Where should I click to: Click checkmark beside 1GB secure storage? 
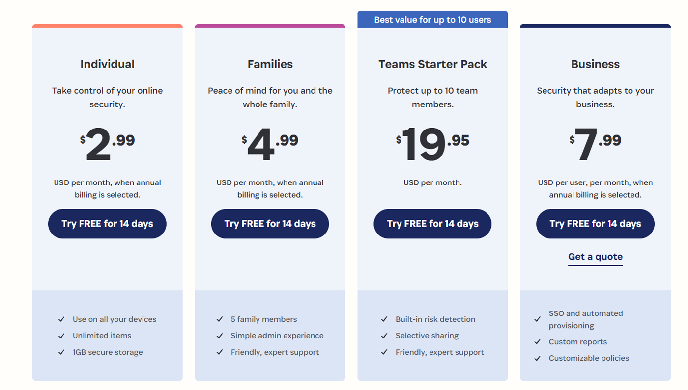tap(61, 352)
